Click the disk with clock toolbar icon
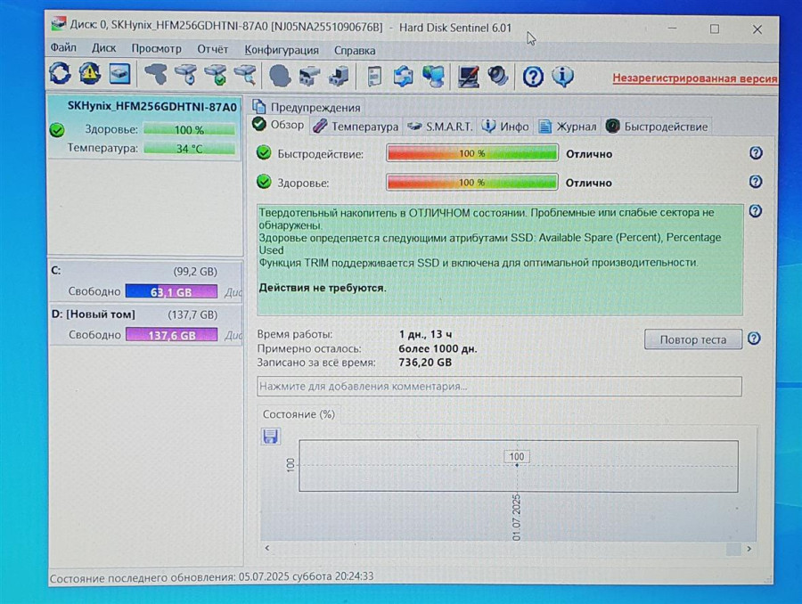Image resolution: width=802 pixels, height=604 pixels. coord(185,75)
